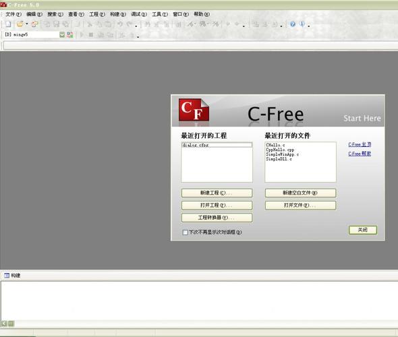Open the 工具(T) menu
The height and width of the screenshot is (337, 398).
160,14
